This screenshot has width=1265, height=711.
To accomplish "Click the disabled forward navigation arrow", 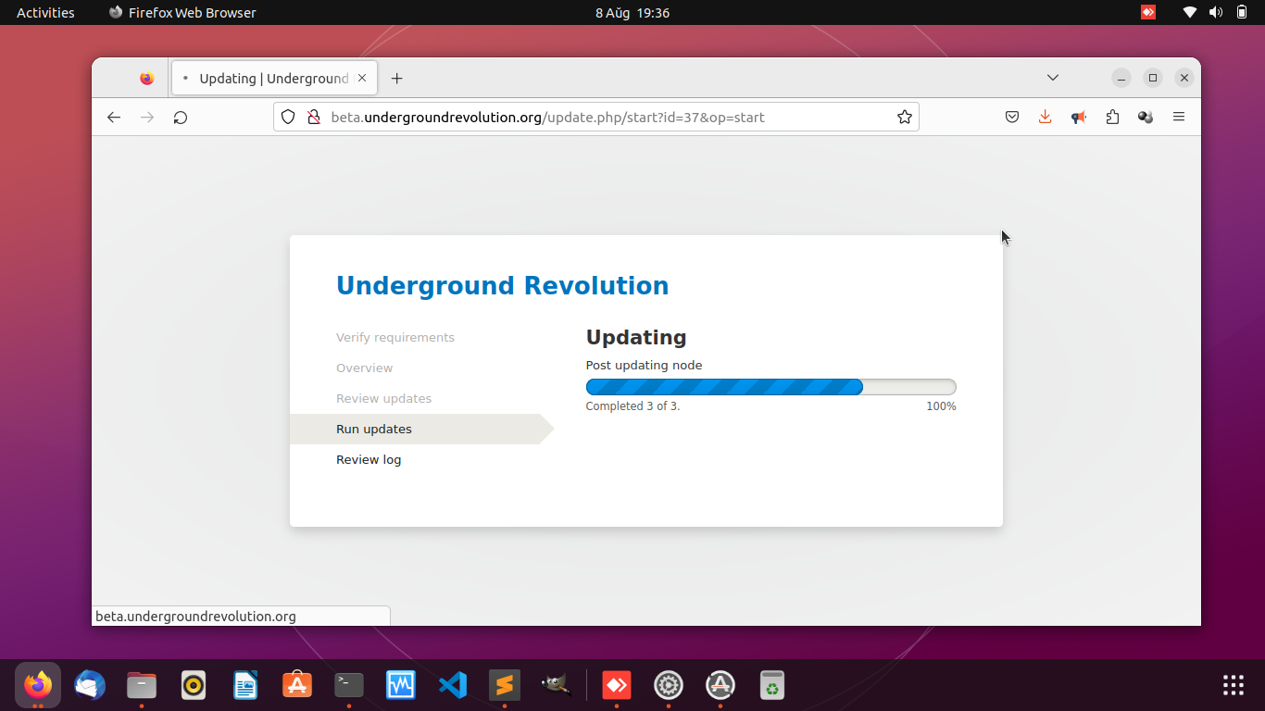I will (x=147, y=118).
